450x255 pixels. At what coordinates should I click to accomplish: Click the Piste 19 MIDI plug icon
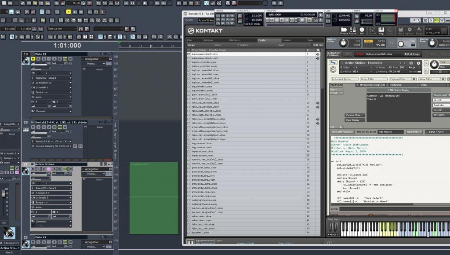pyautogui.click(x=25, y=61)
